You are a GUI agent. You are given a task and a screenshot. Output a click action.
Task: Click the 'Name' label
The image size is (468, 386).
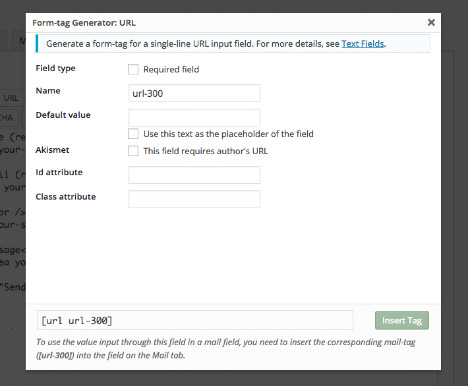(x=48, y=90)
